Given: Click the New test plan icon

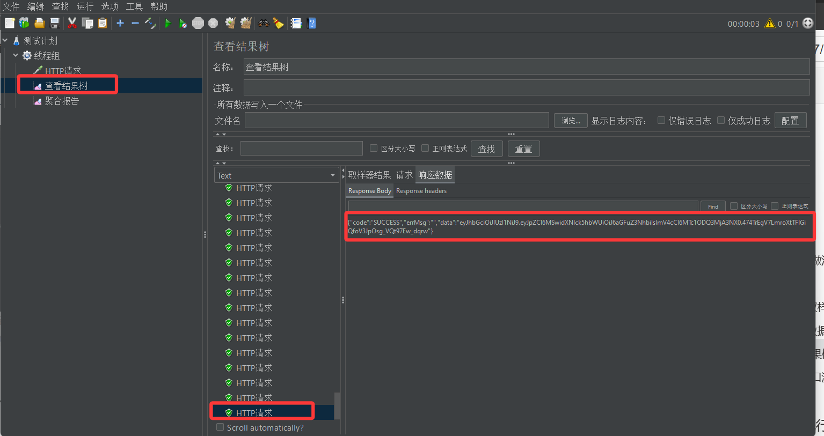Looking at the screenshot, I should coord(10,23).
